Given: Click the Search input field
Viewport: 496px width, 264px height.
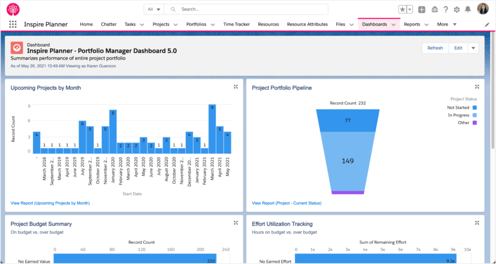Looking at the screenshot, I should tap(246, 9).
